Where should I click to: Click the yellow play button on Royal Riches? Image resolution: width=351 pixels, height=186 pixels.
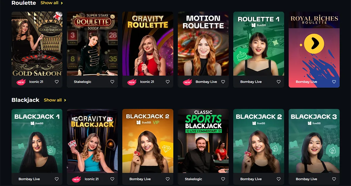(314, 43)
